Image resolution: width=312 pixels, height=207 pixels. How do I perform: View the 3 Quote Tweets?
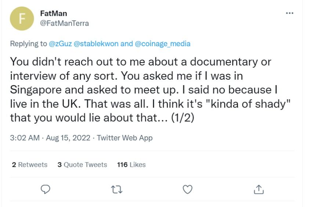pos(82,165)
